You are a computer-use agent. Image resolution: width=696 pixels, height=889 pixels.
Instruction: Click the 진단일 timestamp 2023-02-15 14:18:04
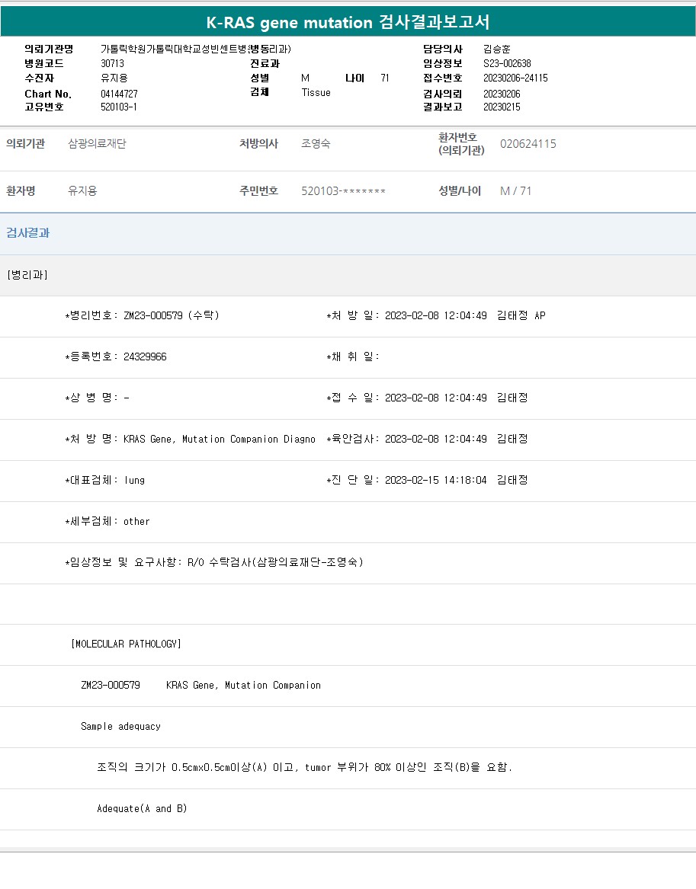435,480
